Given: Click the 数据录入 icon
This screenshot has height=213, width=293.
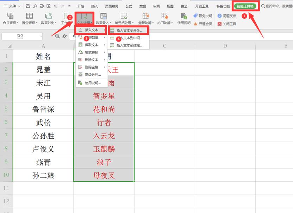Looking at the screenshot, I should (x=103, y=16).
